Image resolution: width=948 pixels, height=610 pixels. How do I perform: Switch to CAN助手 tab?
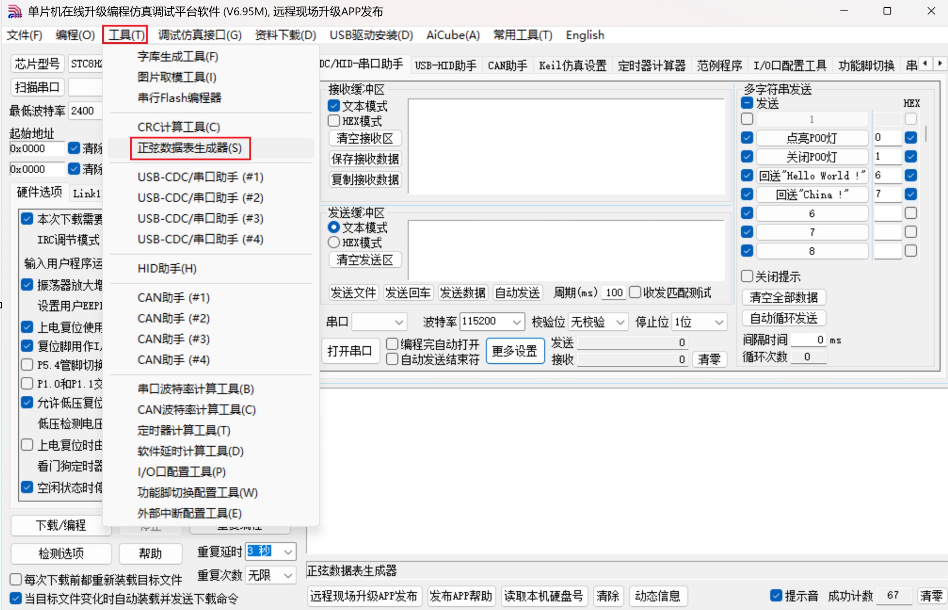click(x=508, y=65)
